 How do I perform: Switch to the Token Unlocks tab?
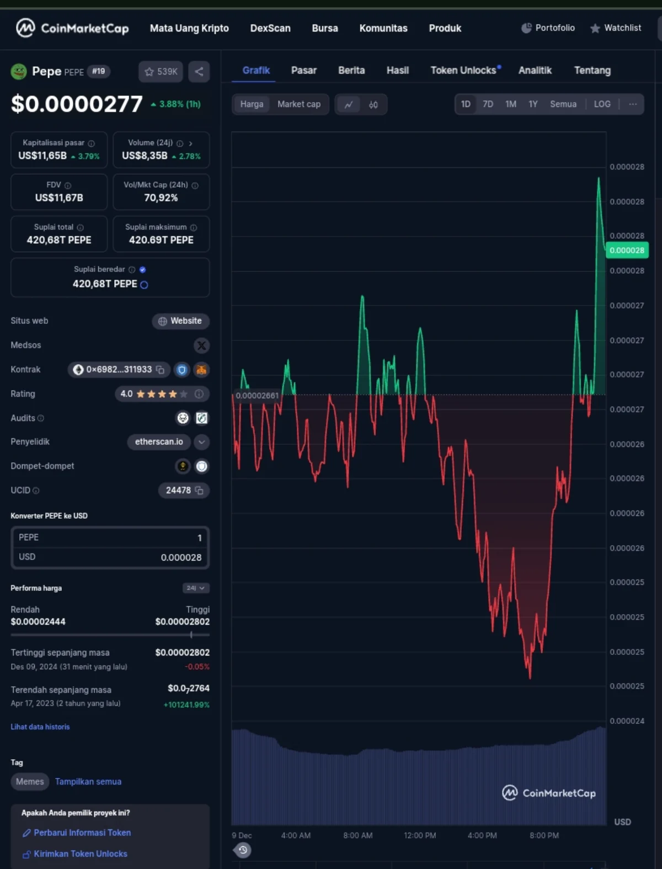point(465,71)
